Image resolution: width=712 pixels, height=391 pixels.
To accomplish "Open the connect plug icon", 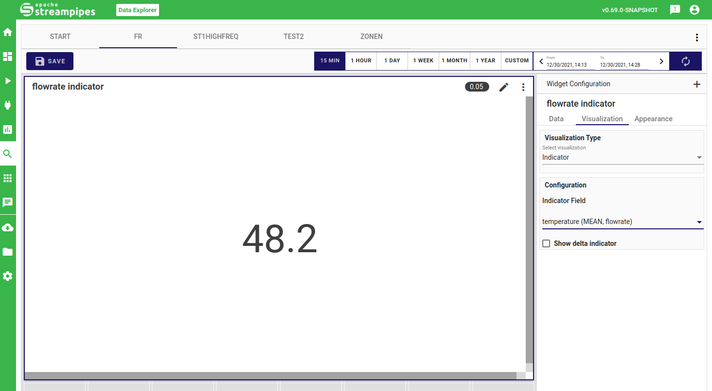I will 8,105.
